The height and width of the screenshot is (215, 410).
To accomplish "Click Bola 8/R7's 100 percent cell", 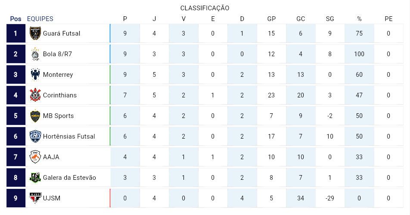I will point(359,54).
